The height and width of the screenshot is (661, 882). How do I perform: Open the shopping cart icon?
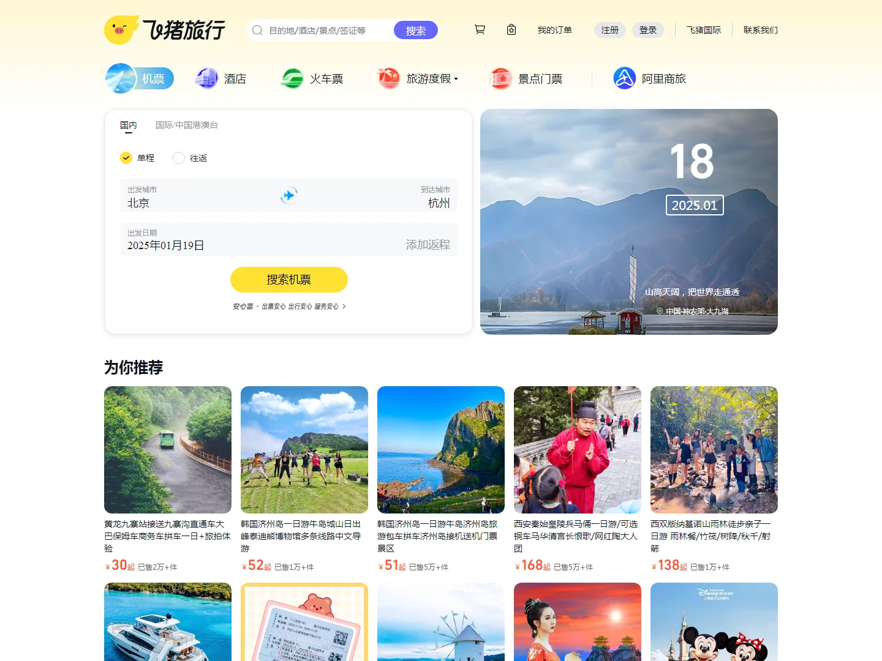pyautogui.click(x=480, y=29)
